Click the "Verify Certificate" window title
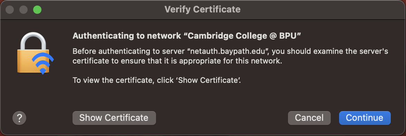Image resolution: width=406 pixels, height=136 pixels. pyautogui.click(x=202, y=10)
